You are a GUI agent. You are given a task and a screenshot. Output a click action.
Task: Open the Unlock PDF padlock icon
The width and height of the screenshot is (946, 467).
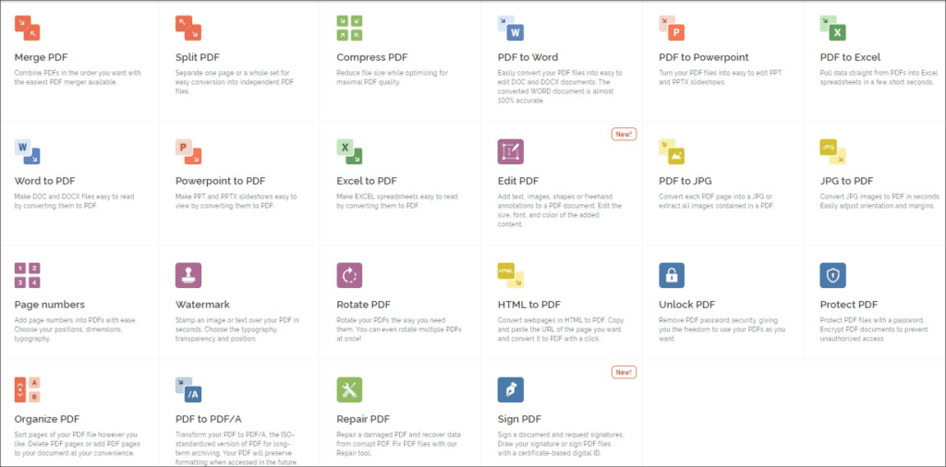pos(672,275)
